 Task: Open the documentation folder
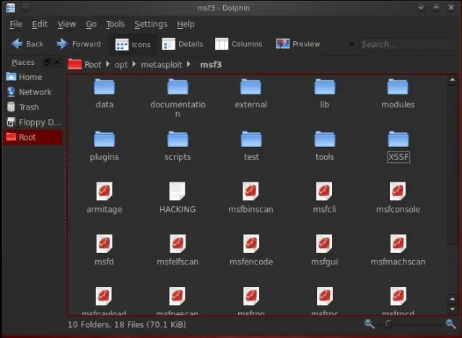[x=178, y=98]
